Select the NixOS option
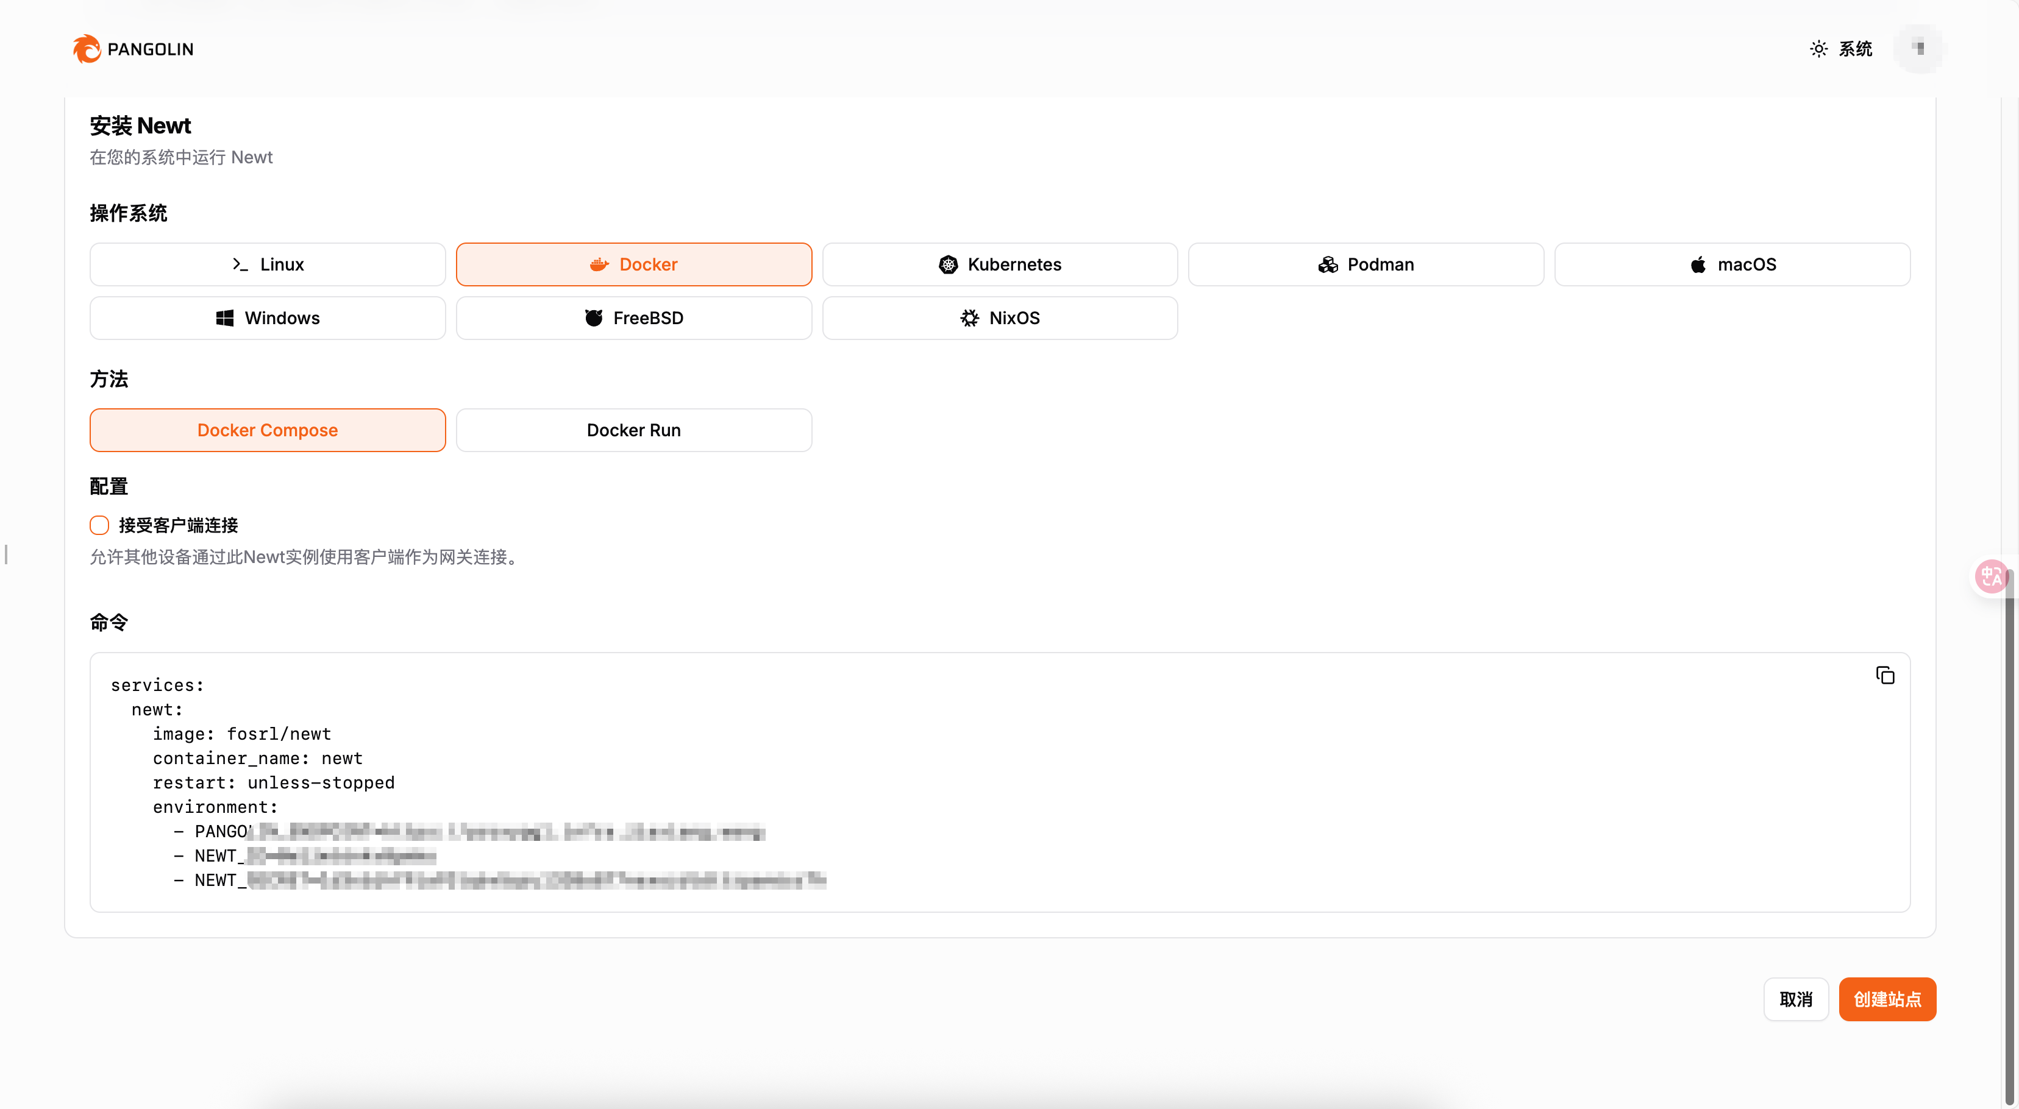The image size is (2019, 1109). tap(999, 318)
